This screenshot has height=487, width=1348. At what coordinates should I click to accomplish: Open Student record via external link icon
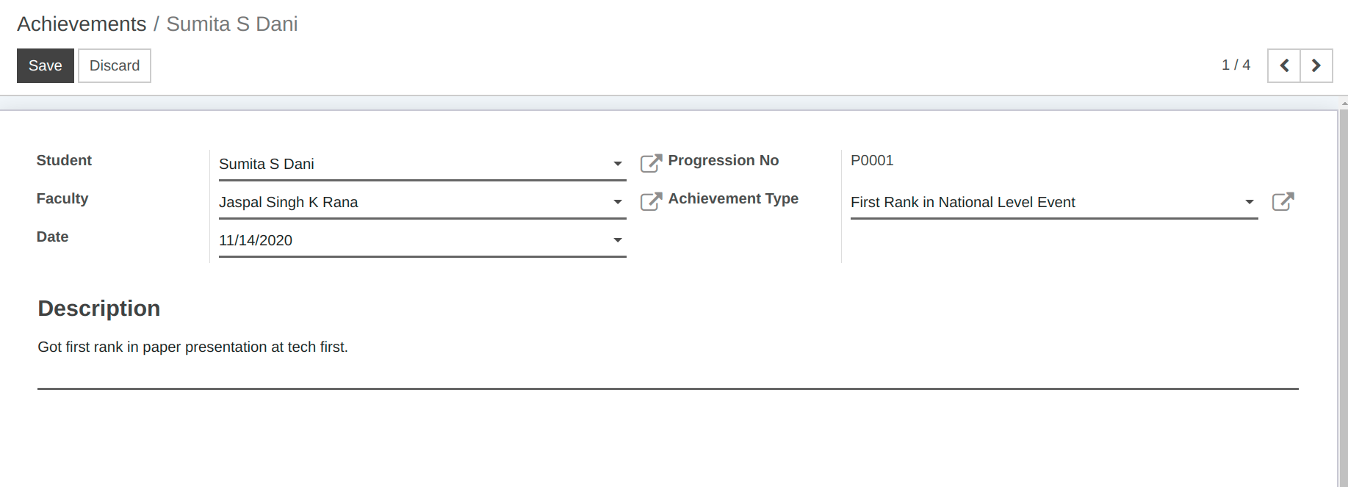[651, 163]
